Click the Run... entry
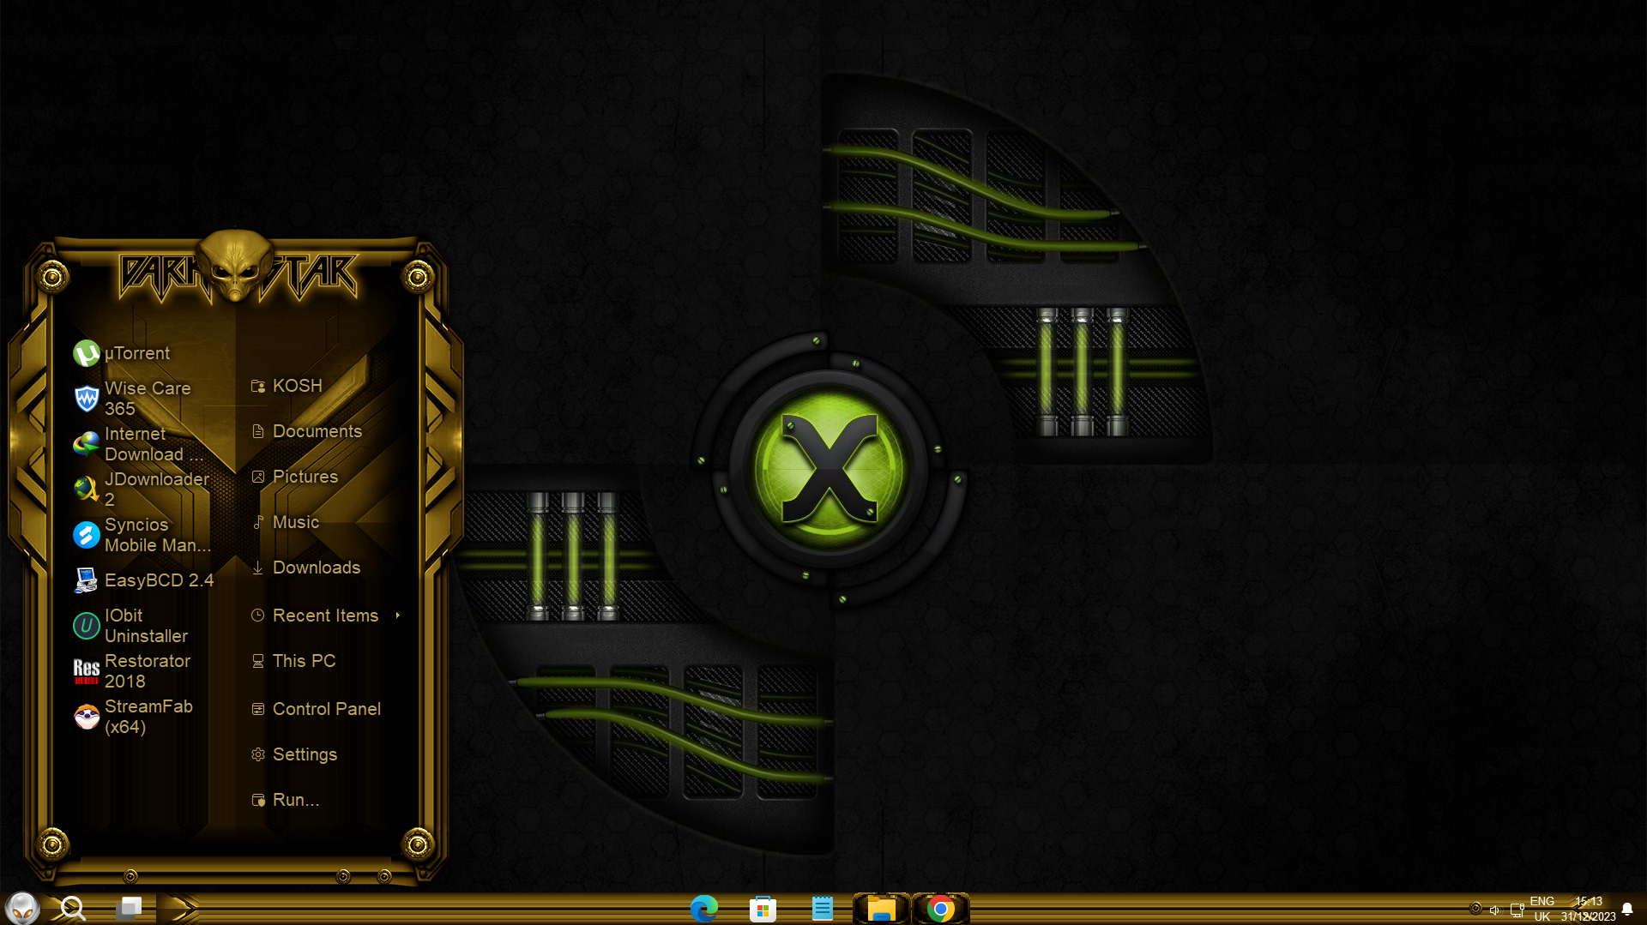This screenshot has height=925, width=1647. tap(296, 799)
